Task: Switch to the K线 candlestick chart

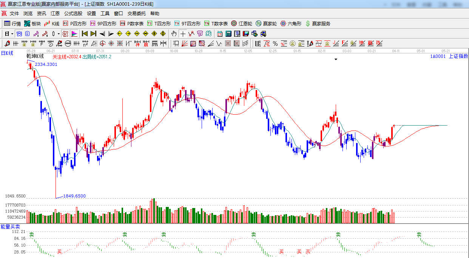Action: point(52,23)
